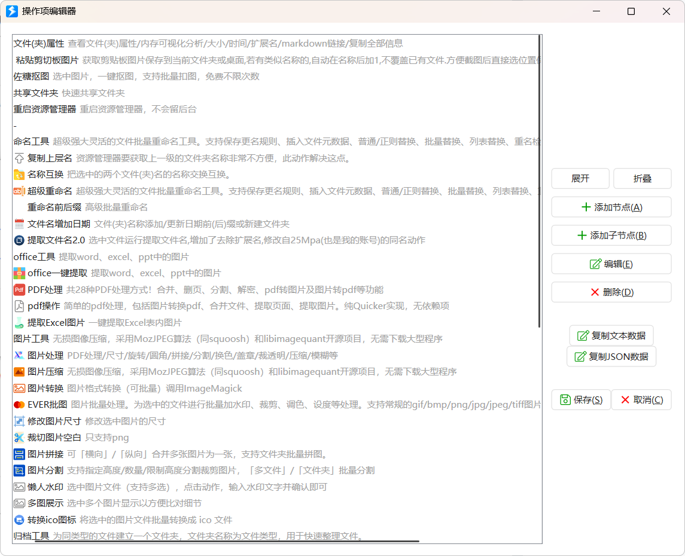This screenshot has width=685, height=556.
Task: Save changes with 保存(S)
Action: (581, 400)
